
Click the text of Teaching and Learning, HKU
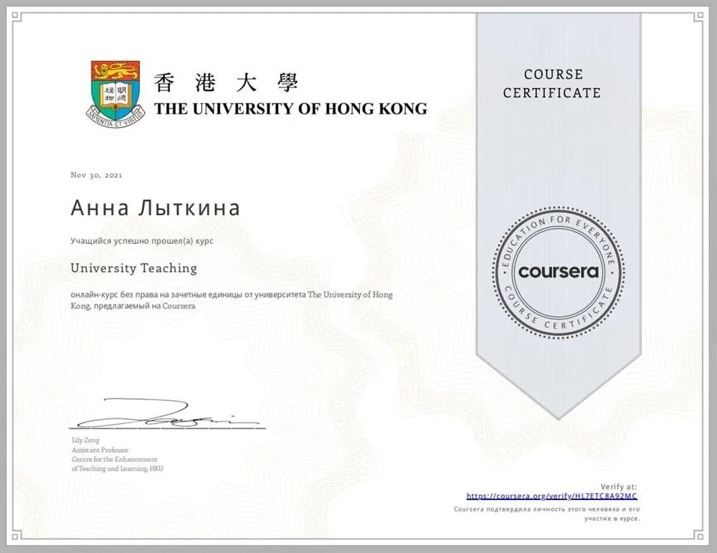pyautogui.click(x=118, y=468)
